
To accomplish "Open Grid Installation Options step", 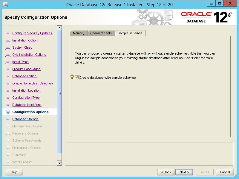I will point(29,55).
